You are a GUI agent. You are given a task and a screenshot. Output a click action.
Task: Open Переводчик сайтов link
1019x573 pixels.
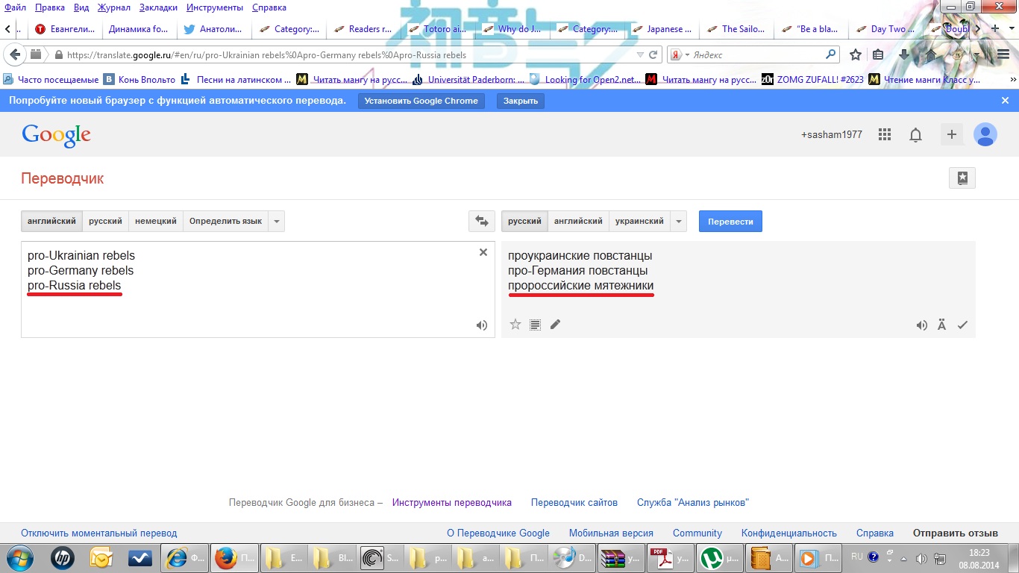[574, 503]
